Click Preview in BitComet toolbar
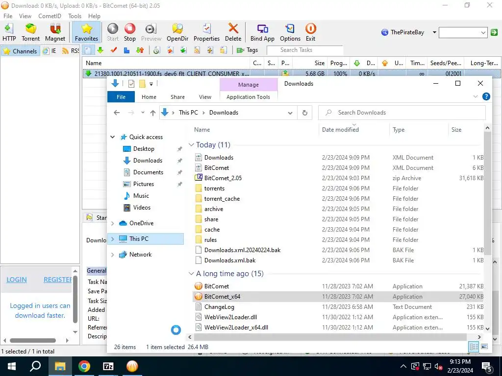The width and height of the screenshot is (502, 376). click(151, 32)
